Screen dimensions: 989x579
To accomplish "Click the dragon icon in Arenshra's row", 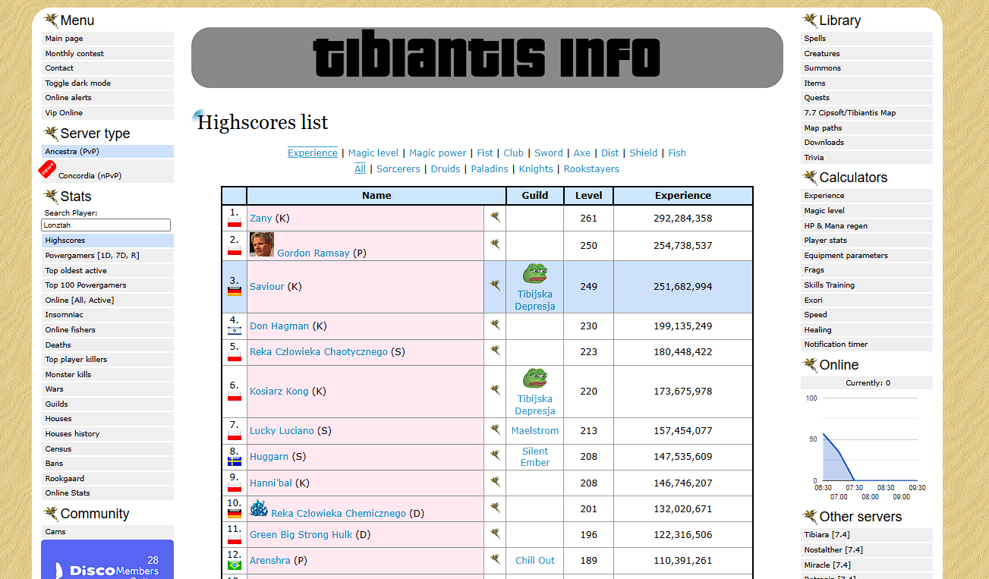I will [495, 559].
